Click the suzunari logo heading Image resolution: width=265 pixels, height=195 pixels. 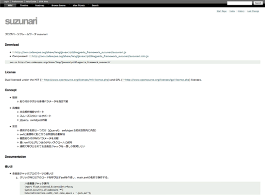click(x=21, y=21)
